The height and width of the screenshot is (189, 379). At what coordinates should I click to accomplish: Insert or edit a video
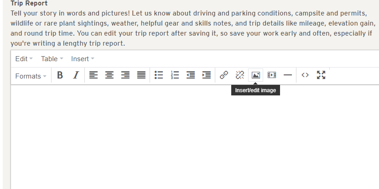tap(272, 76)
